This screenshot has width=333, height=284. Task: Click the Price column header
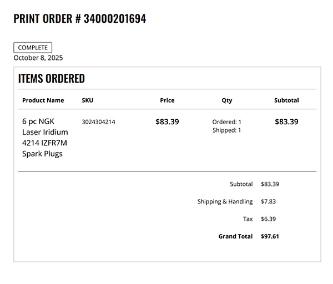coord(167,100)
